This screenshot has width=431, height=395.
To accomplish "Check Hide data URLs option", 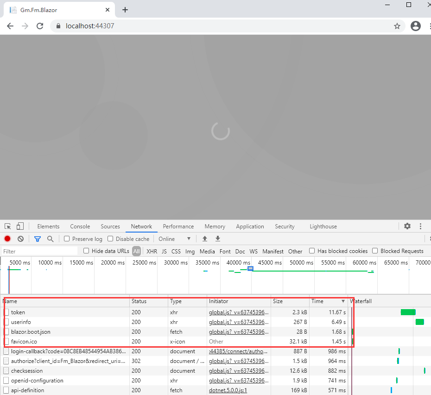I will point(86,251).
